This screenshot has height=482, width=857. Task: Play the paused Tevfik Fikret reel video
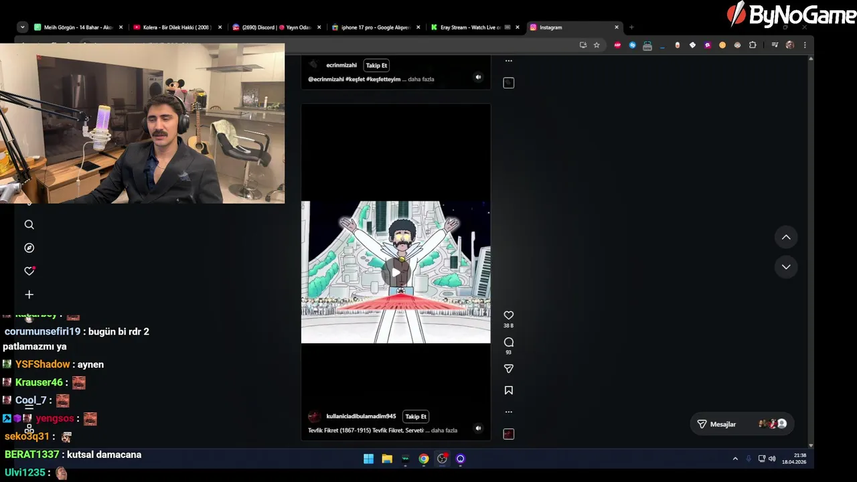(396, 272)
